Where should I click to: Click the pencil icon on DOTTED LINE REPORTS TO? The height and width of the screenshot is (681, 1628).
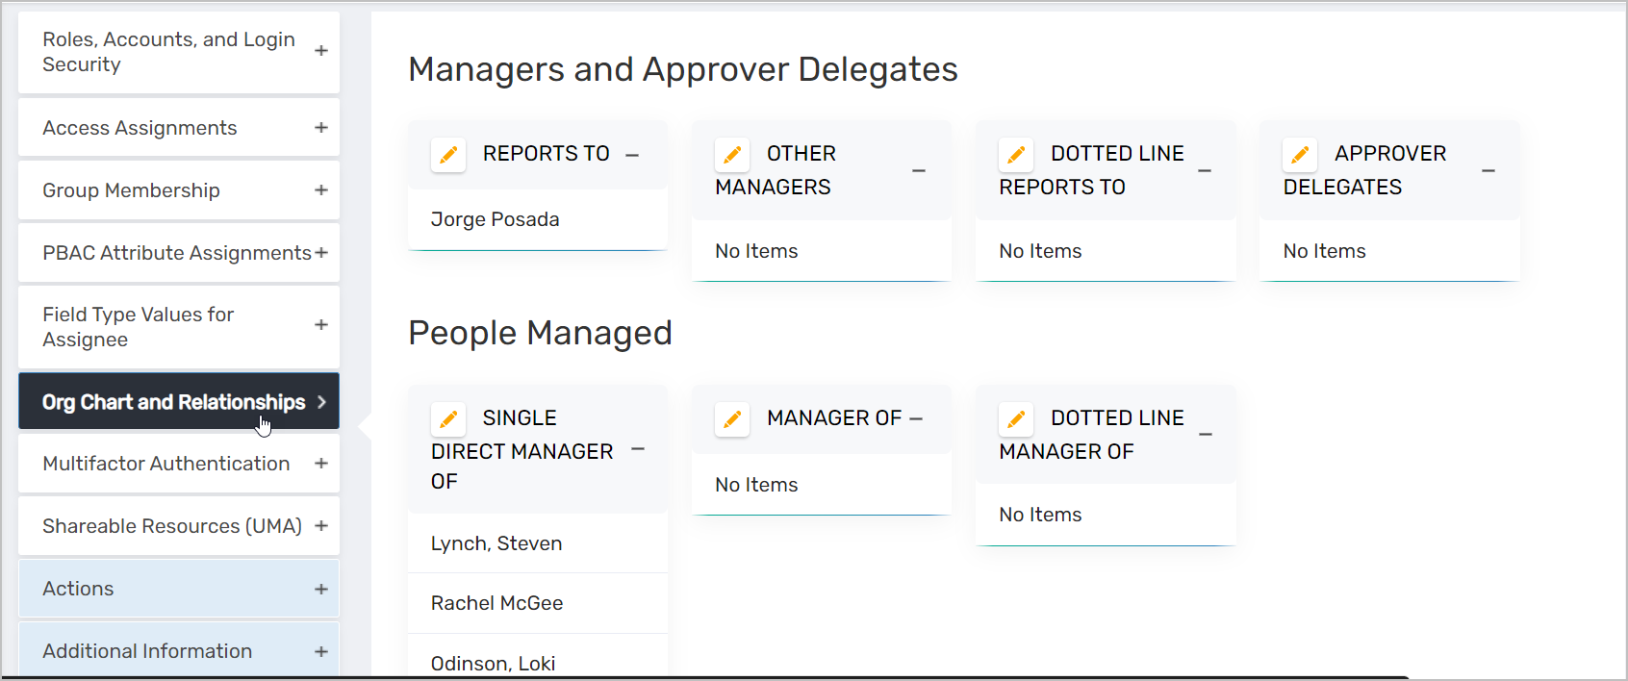coord(1015,154)
